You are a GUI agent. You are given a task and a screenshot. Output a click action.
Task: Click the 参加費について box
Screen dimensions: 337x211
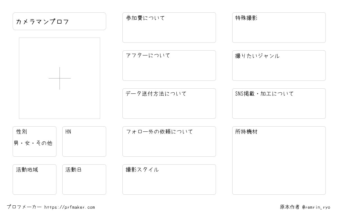169,28
